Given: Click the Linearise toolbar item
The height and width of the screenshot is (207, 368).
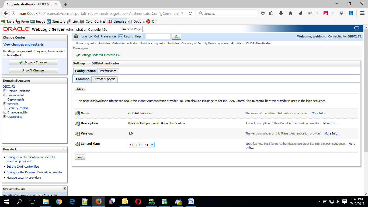Looking at the screenshot, I should 117,22.
